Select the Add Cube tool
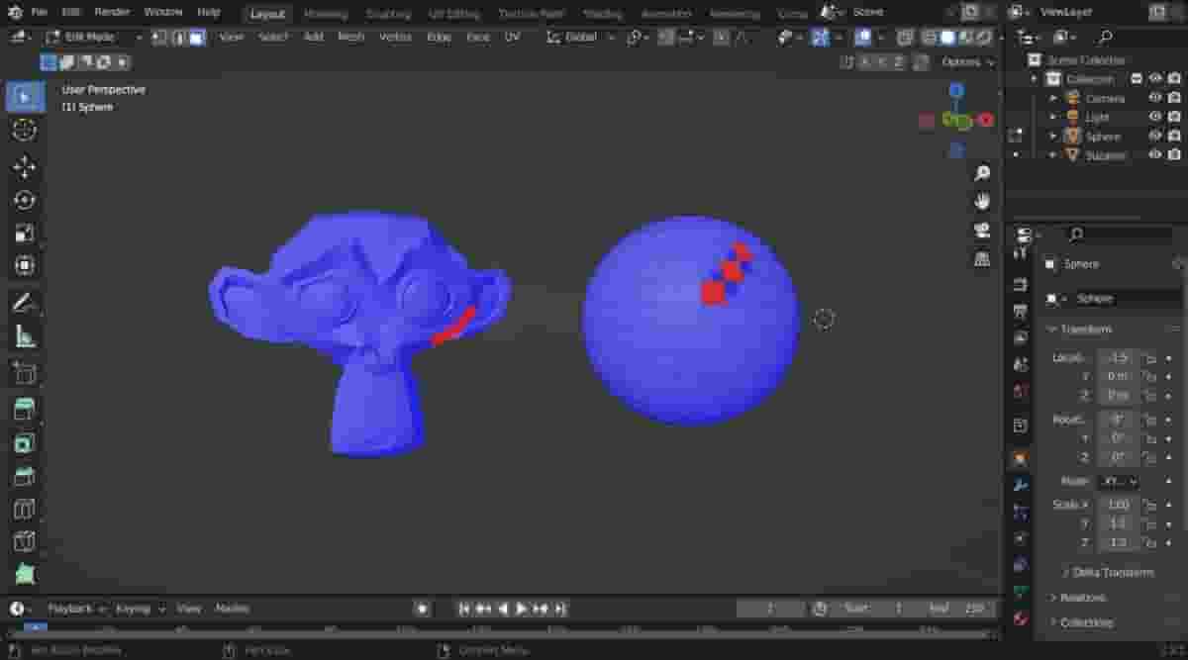 click(25, 373)
